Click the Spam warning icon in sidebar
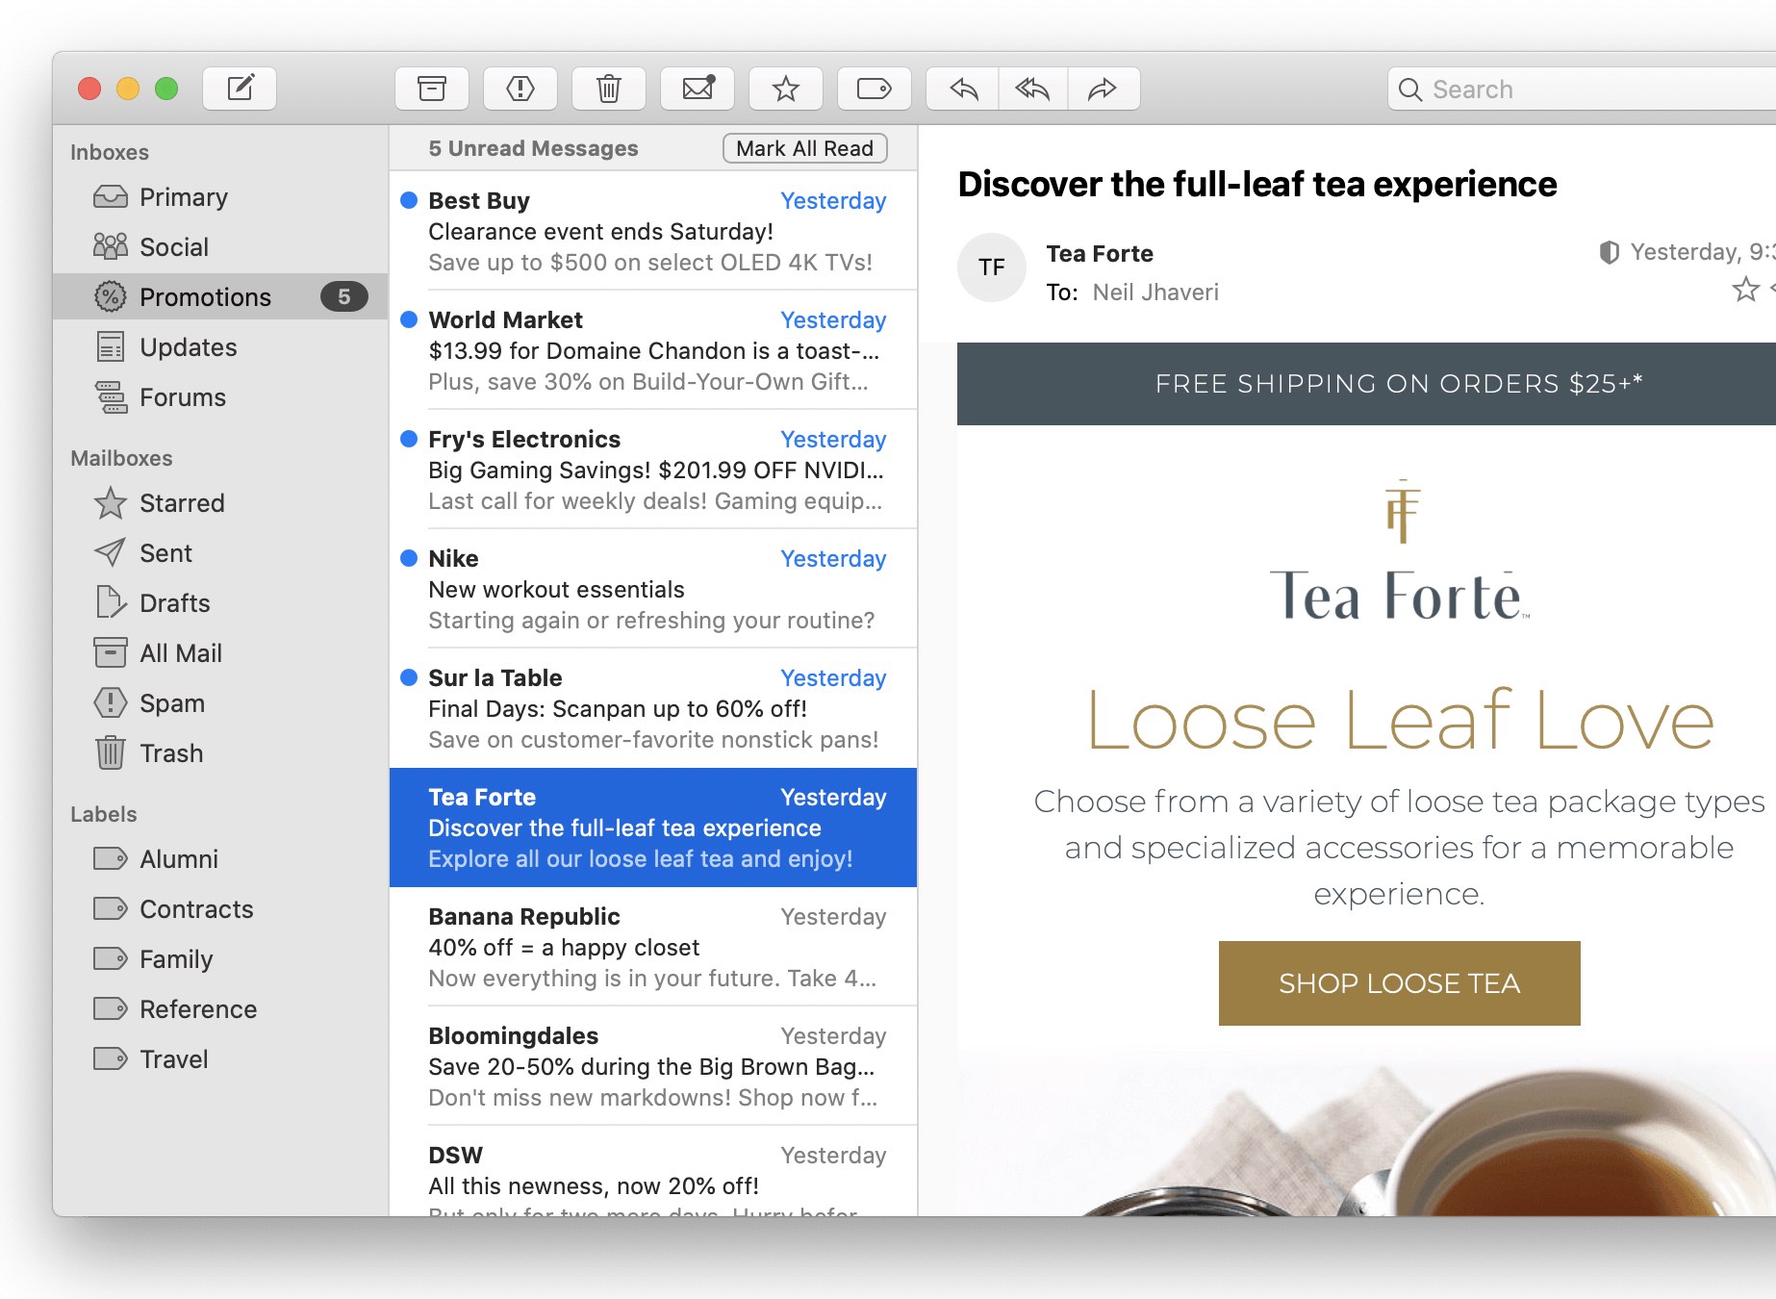1776x1299 pixels. click(x=111, y=703)
